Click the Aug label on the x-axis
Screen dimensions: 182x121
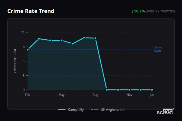[x=95, y=95]
